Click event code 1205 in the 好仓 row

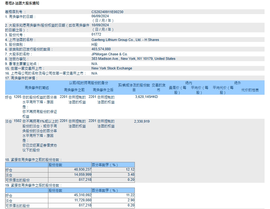coord(18,97)
